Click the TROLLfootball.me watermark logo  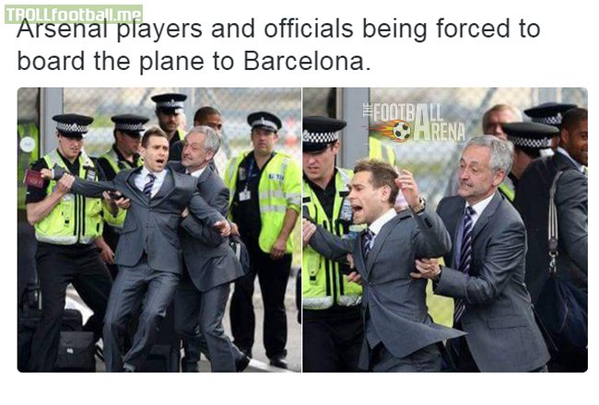[74, 14]
